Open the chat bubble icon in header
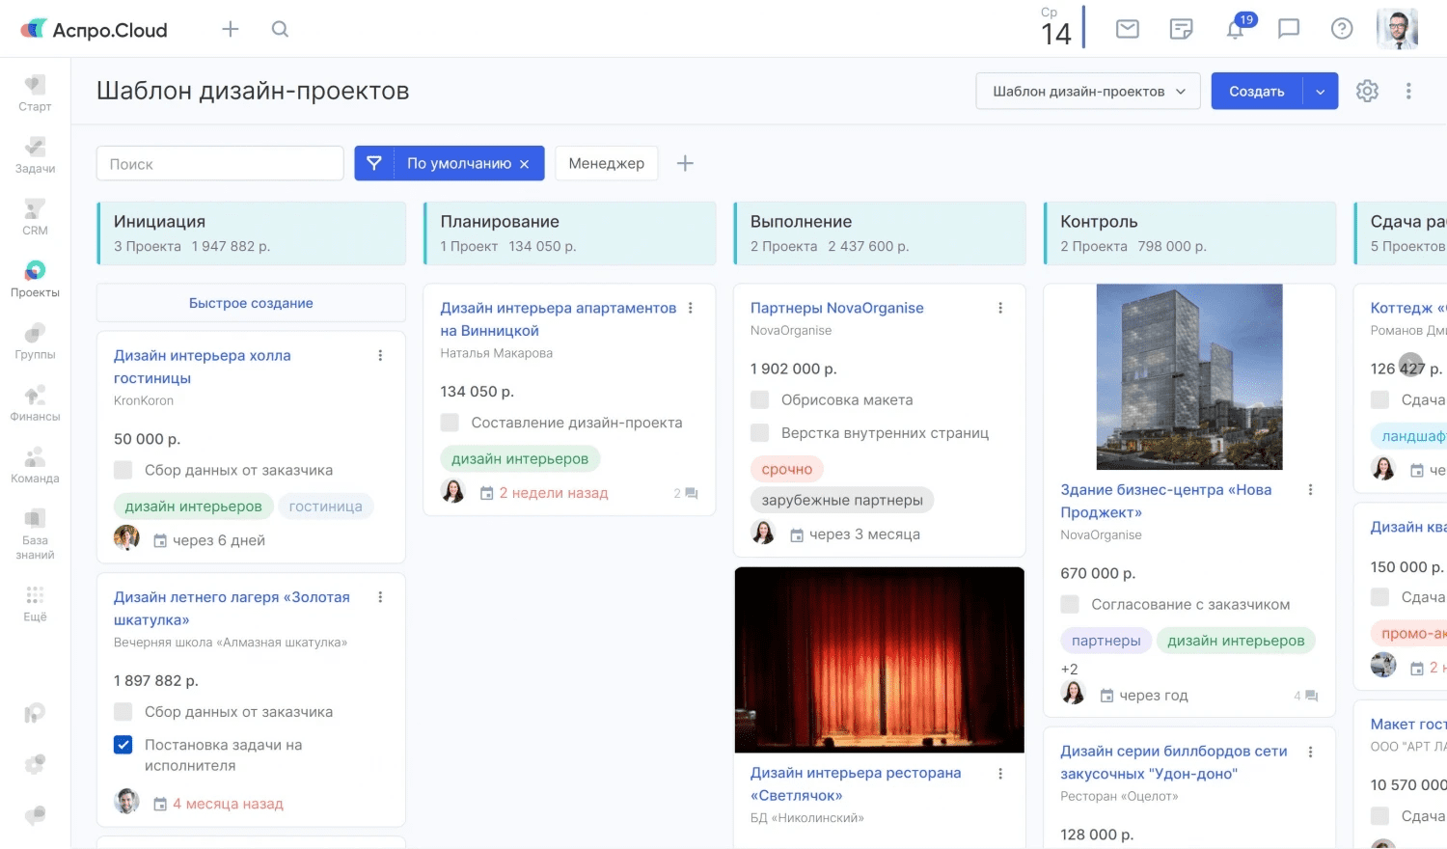Image resolution: width=1447 pixels, height=849 pixels. (1289, 29)
